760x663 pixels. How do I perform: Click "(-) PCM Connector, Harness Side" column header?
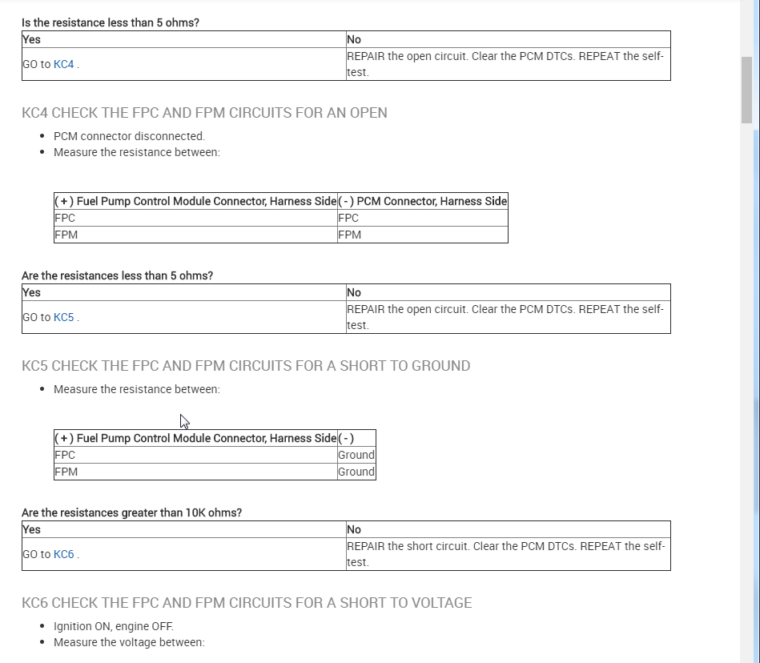423,201
